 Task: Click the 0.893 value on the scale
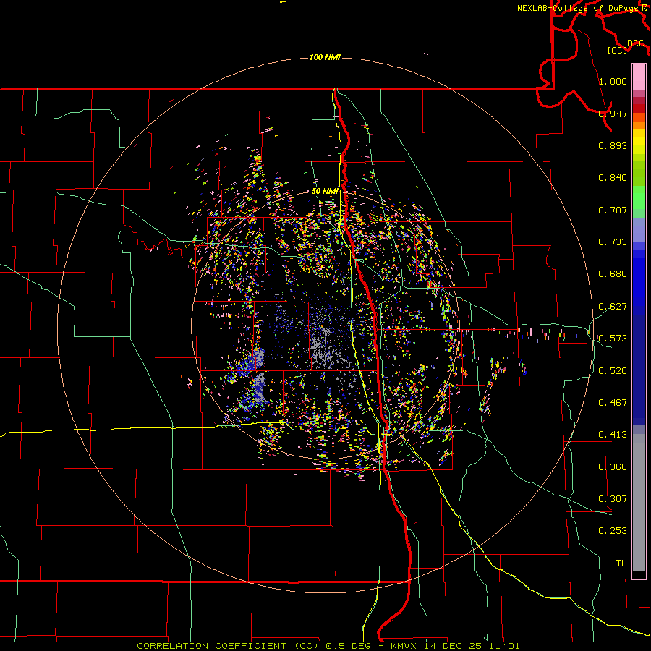click(613, 145)
